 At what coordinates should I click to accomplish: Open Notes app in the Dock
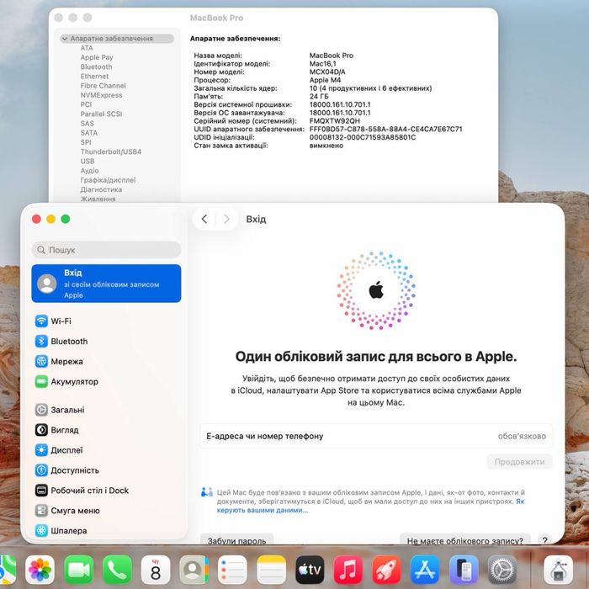tap(271, 570)
